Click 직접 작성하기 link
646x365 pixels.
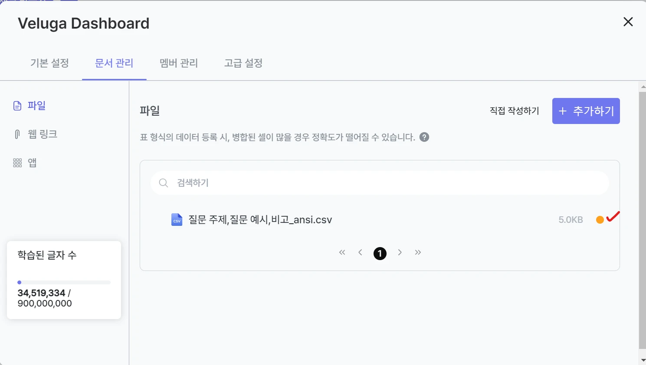pos(515,111)
